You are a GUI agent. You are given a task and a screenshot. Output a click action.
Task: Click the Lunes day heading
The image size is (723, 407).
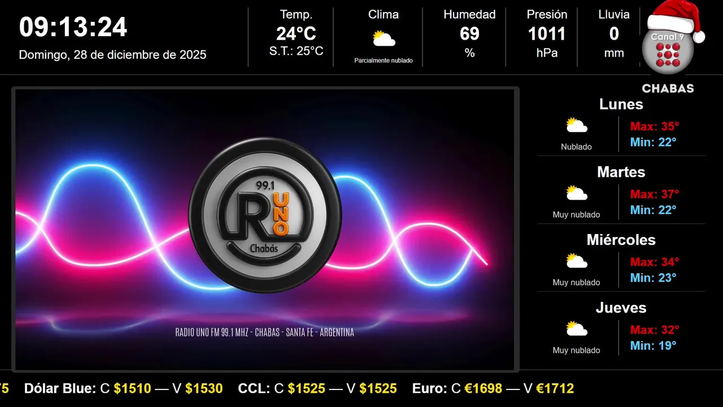tap(621, 104)
